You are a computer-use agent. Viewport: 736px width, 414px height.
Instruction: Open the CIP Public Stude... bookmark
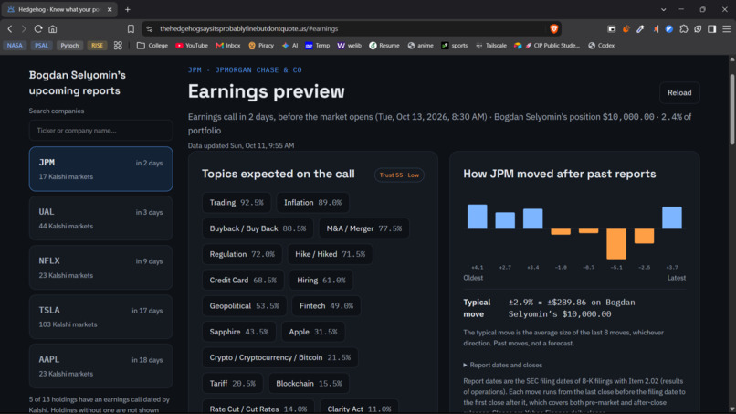click(x=547, y=46)
